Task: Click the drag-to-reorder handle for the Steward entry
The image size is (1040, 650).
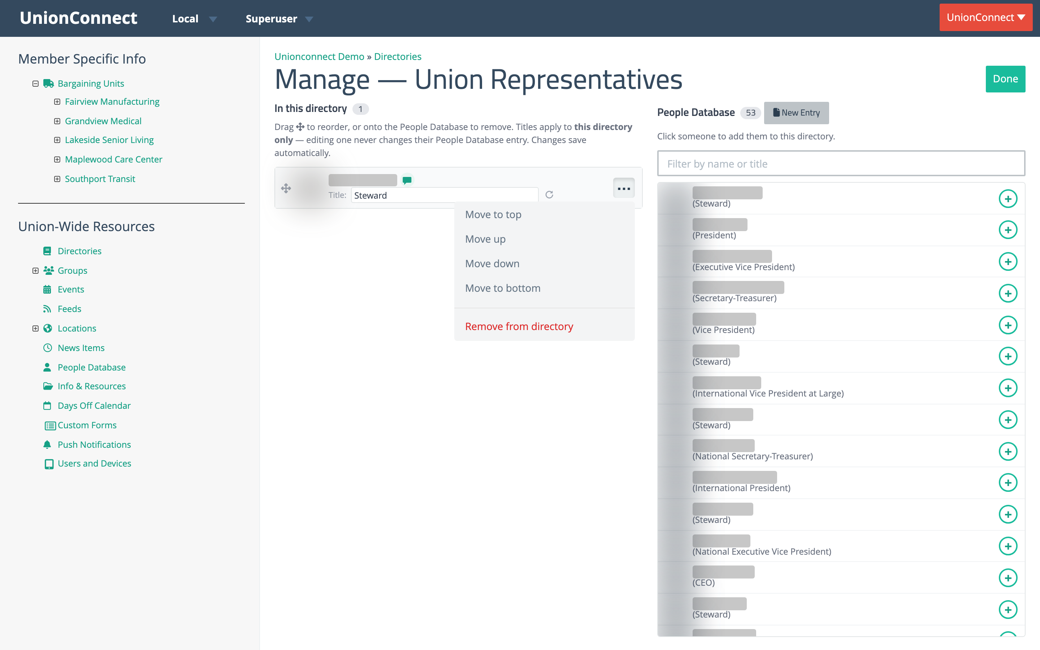Action: (286, 188)
